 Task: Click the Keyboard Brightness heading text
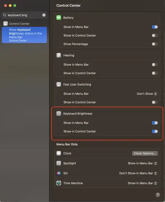[78, 113]
